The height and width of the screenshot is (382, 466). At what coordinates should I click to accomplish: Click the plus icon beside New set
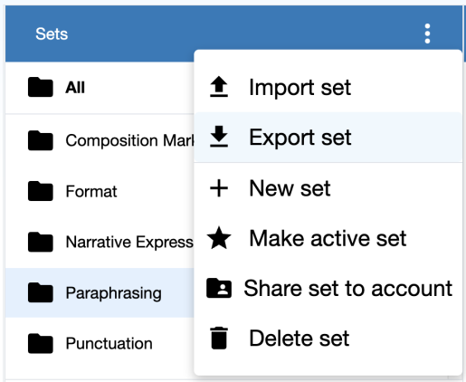point(219,188)
